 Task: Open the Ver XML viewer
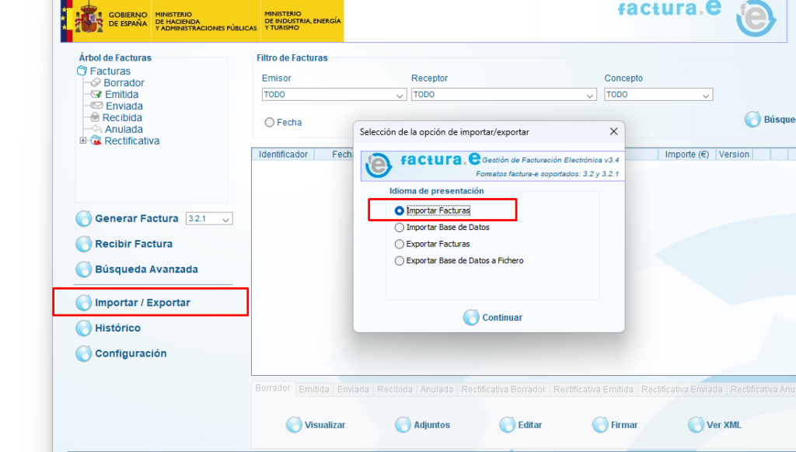tap(696, 425)
